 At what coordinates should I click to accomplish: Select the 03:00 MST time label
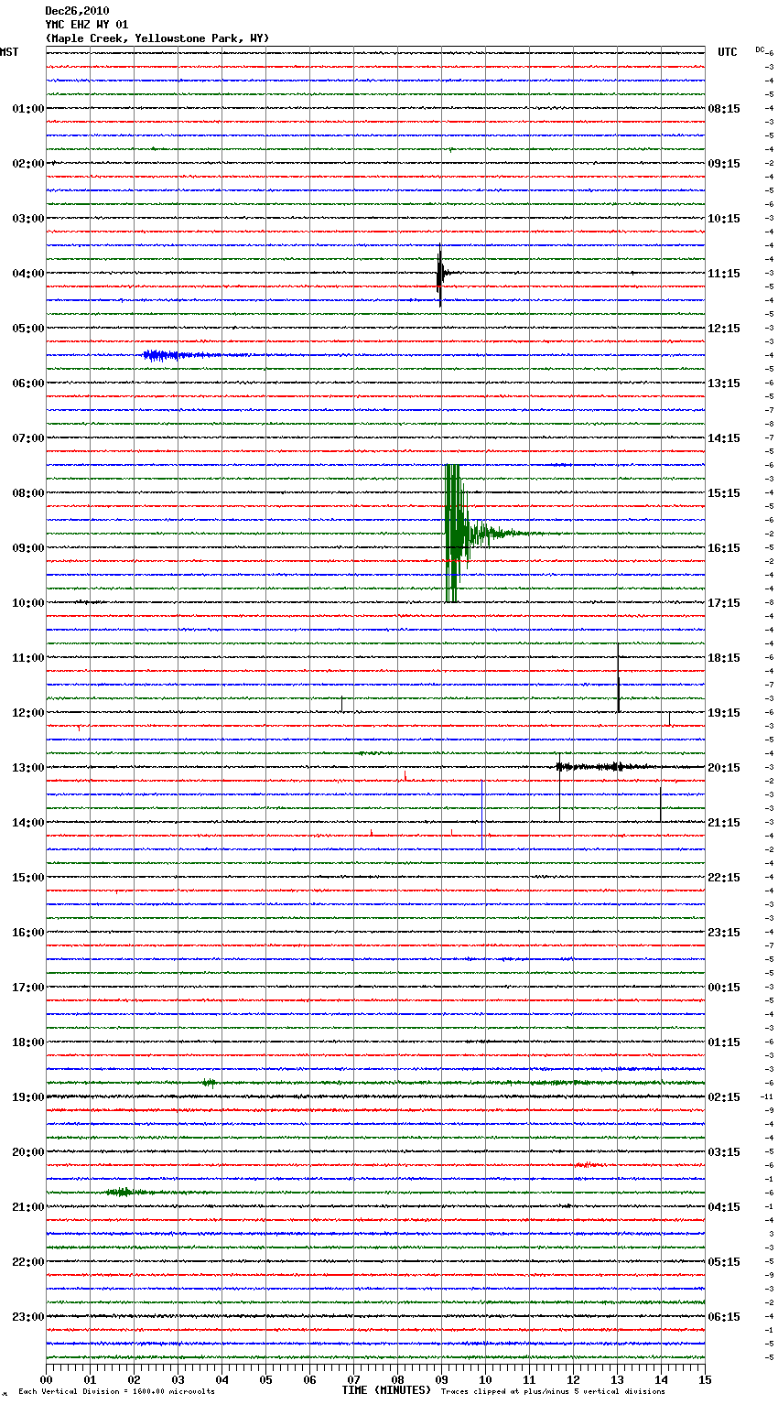[27, 219]
